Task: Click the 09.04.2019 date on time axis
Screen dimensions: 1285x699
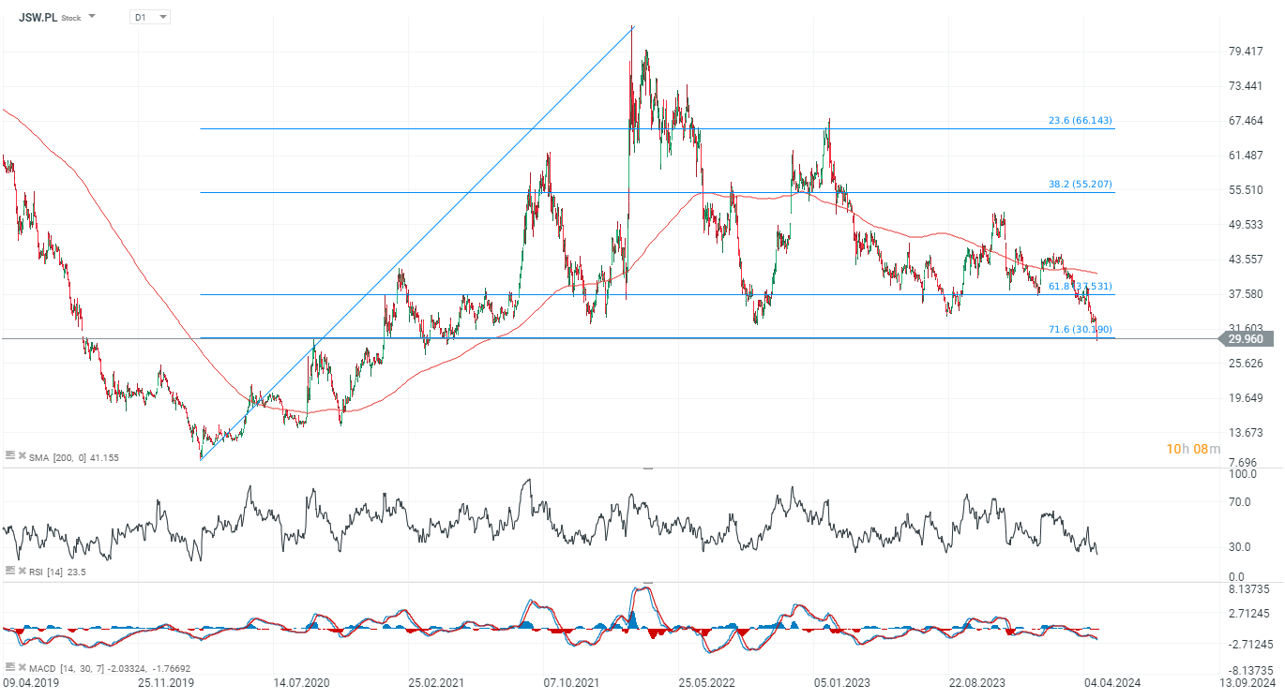Action: (31, 685)
